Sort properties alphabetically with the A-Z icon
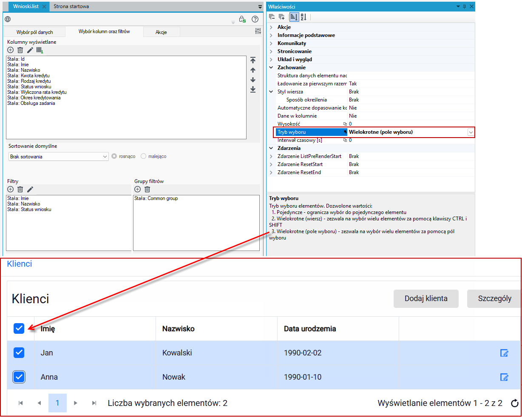The width and height of the screenshot is (522, 417). pyautogui.click(x=304, y=17)
